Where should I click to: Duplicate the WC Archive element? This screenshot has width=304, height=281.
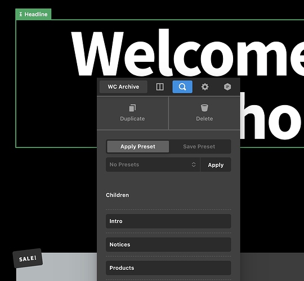tap(132, 113)
